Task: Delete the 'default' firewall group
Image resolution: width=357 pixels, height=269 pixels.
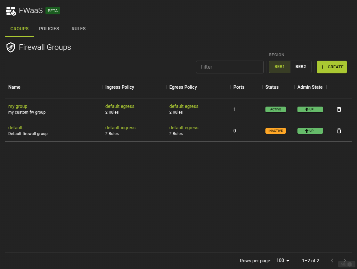Action: pyautogui.click(x=339, y=131)
